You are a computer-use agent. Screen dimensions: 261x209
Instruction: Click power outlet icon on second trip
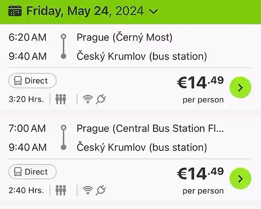pos(101,190)
